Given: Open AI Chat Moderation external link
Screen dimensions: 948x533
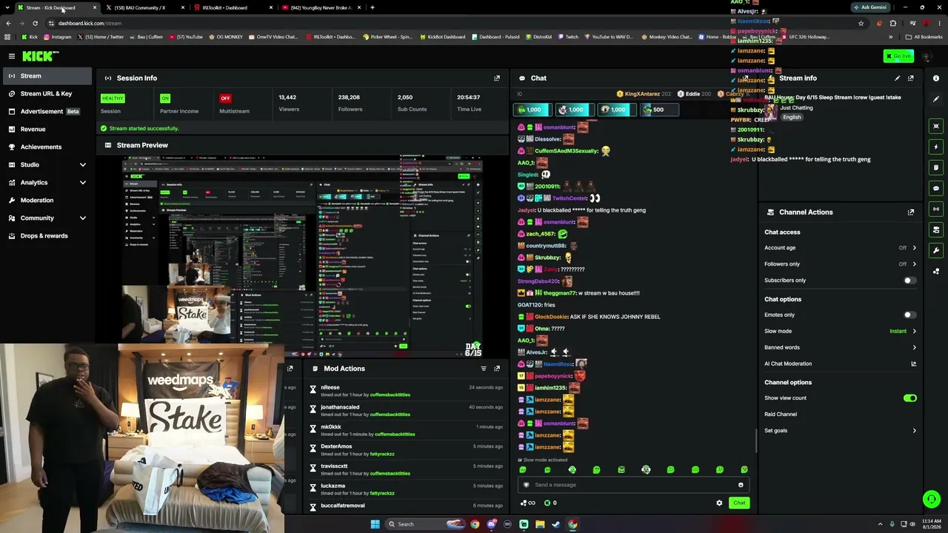Looking at the screenshot, I should click(x=913, y=363).
